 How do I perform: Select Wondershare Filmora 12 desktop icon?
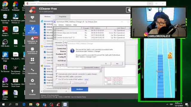pos(16,19)
